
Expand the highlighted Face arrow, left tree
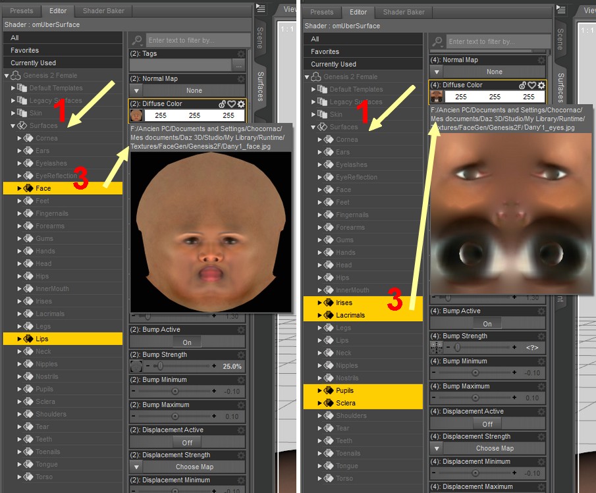click(19, 188)
